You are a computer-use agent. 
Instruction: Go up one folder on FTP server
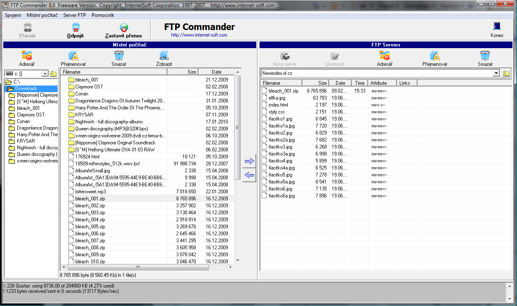tap(506, 73)
